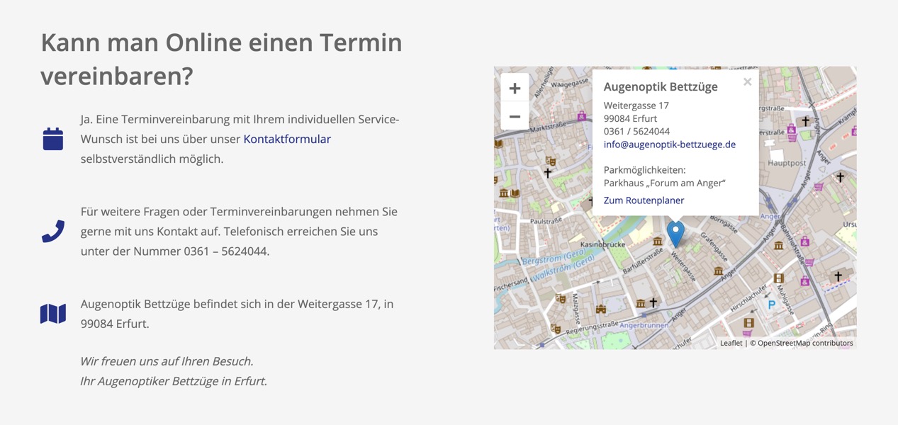The width and height of the screenshot is (898, 425).
Task: Open the Kontaktformular link
Action: click(287, 139)
